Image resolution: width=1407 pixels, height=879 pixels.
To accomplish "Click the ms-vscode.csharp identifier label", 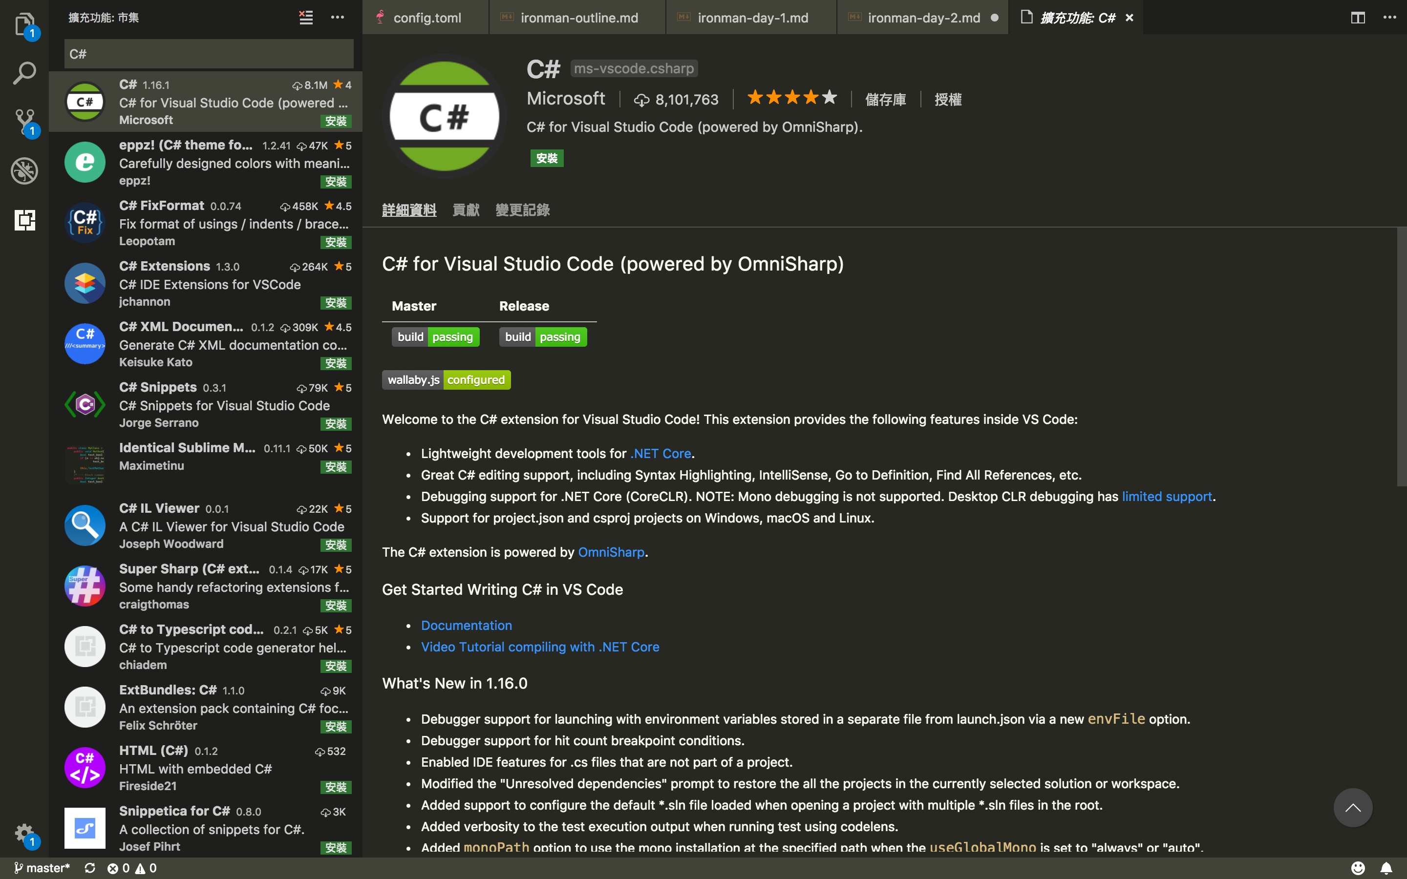I will click(634, 68).
